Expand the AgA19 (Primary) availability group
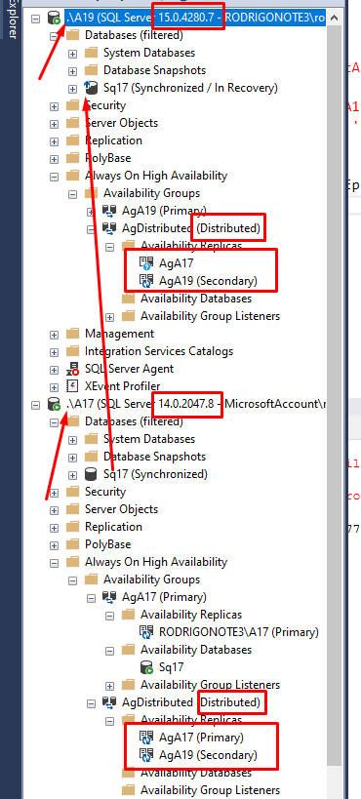 point(91,212)
